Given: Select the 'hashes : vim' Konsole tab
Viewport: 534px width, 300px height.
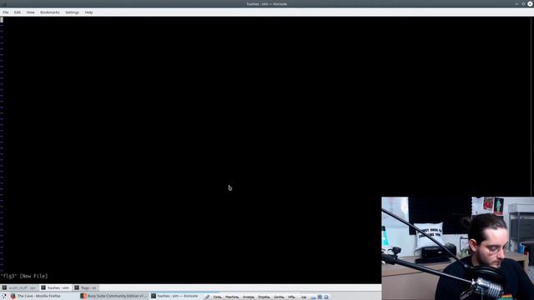Looking at the screenshot, I should pos(56,287).
